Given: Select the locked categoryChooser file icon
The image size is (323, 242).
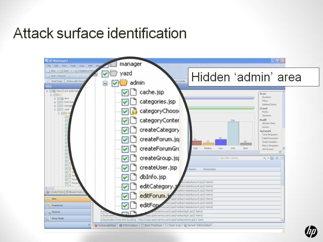Looking at the screenshot, I should pos(134,111).
